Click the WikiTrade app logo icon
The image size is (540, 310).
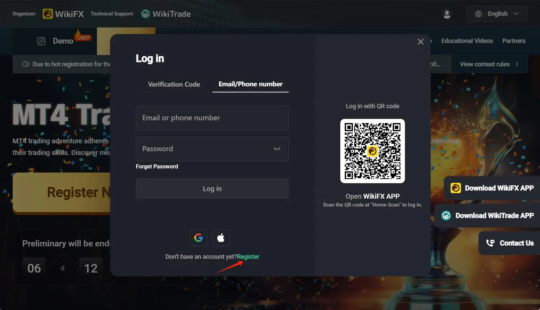point(446,215)
